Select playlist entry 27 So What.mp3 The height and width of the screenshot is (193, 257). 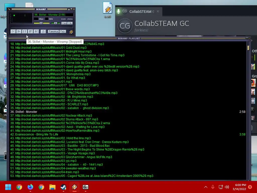tap(128, 78)
